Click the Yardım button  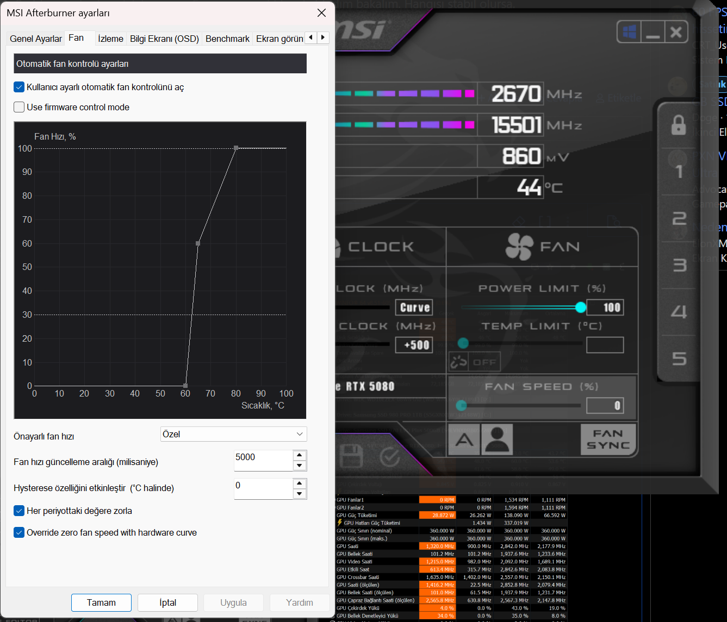[x=300, y=602]
